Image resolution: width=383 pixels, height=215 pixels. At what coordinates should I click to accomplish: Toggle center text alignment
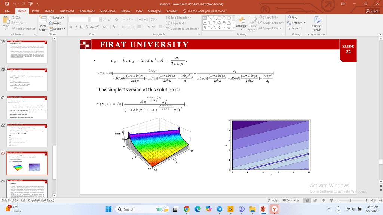129,27
